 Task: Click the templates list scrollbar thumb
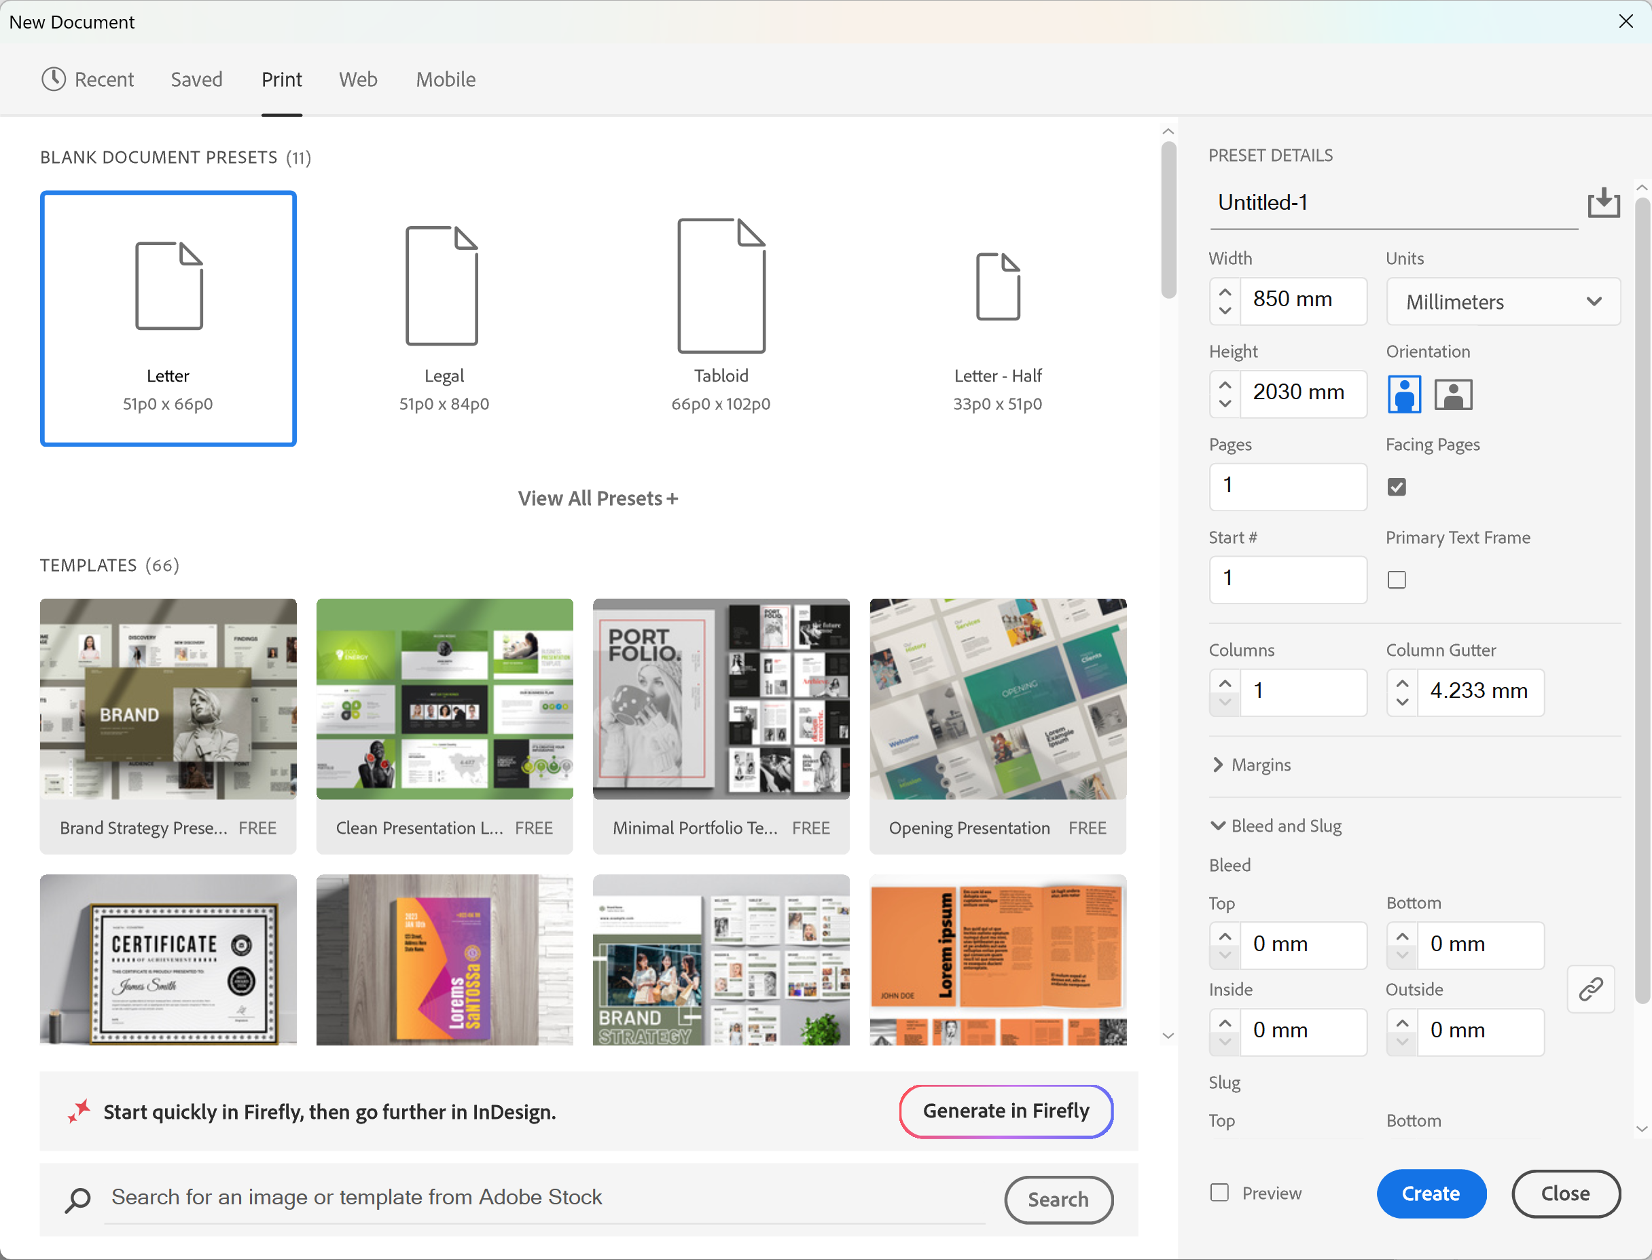pyautogui.click(x=1168, y=220)
